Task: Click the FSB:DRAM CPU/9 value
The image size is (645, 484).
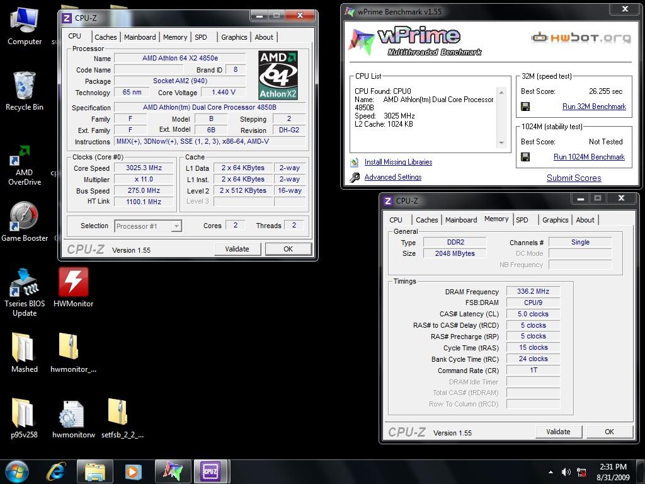Action: 533,302
